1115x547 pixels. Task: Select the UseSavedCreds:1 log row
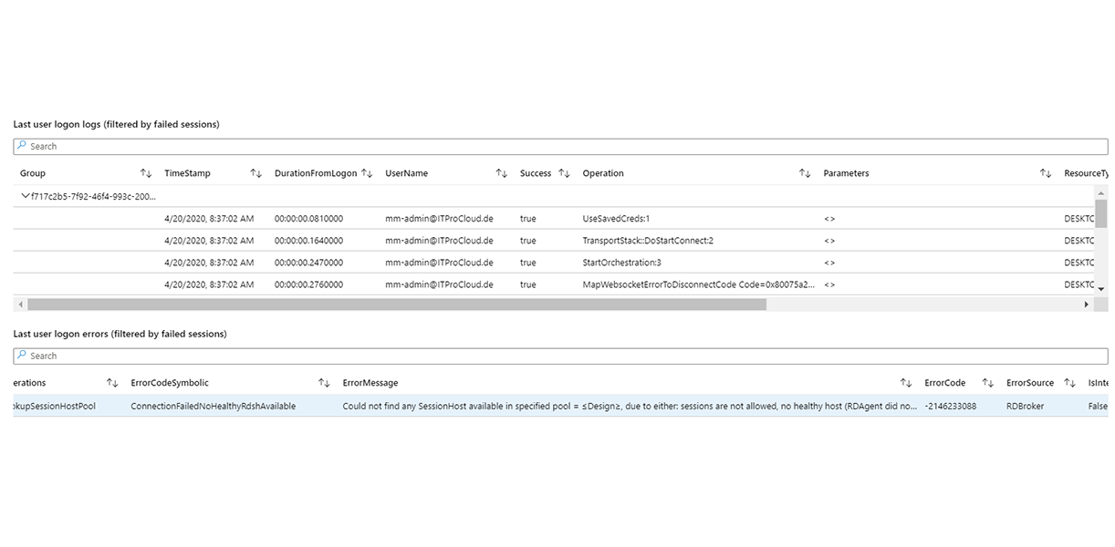[616, 219]
